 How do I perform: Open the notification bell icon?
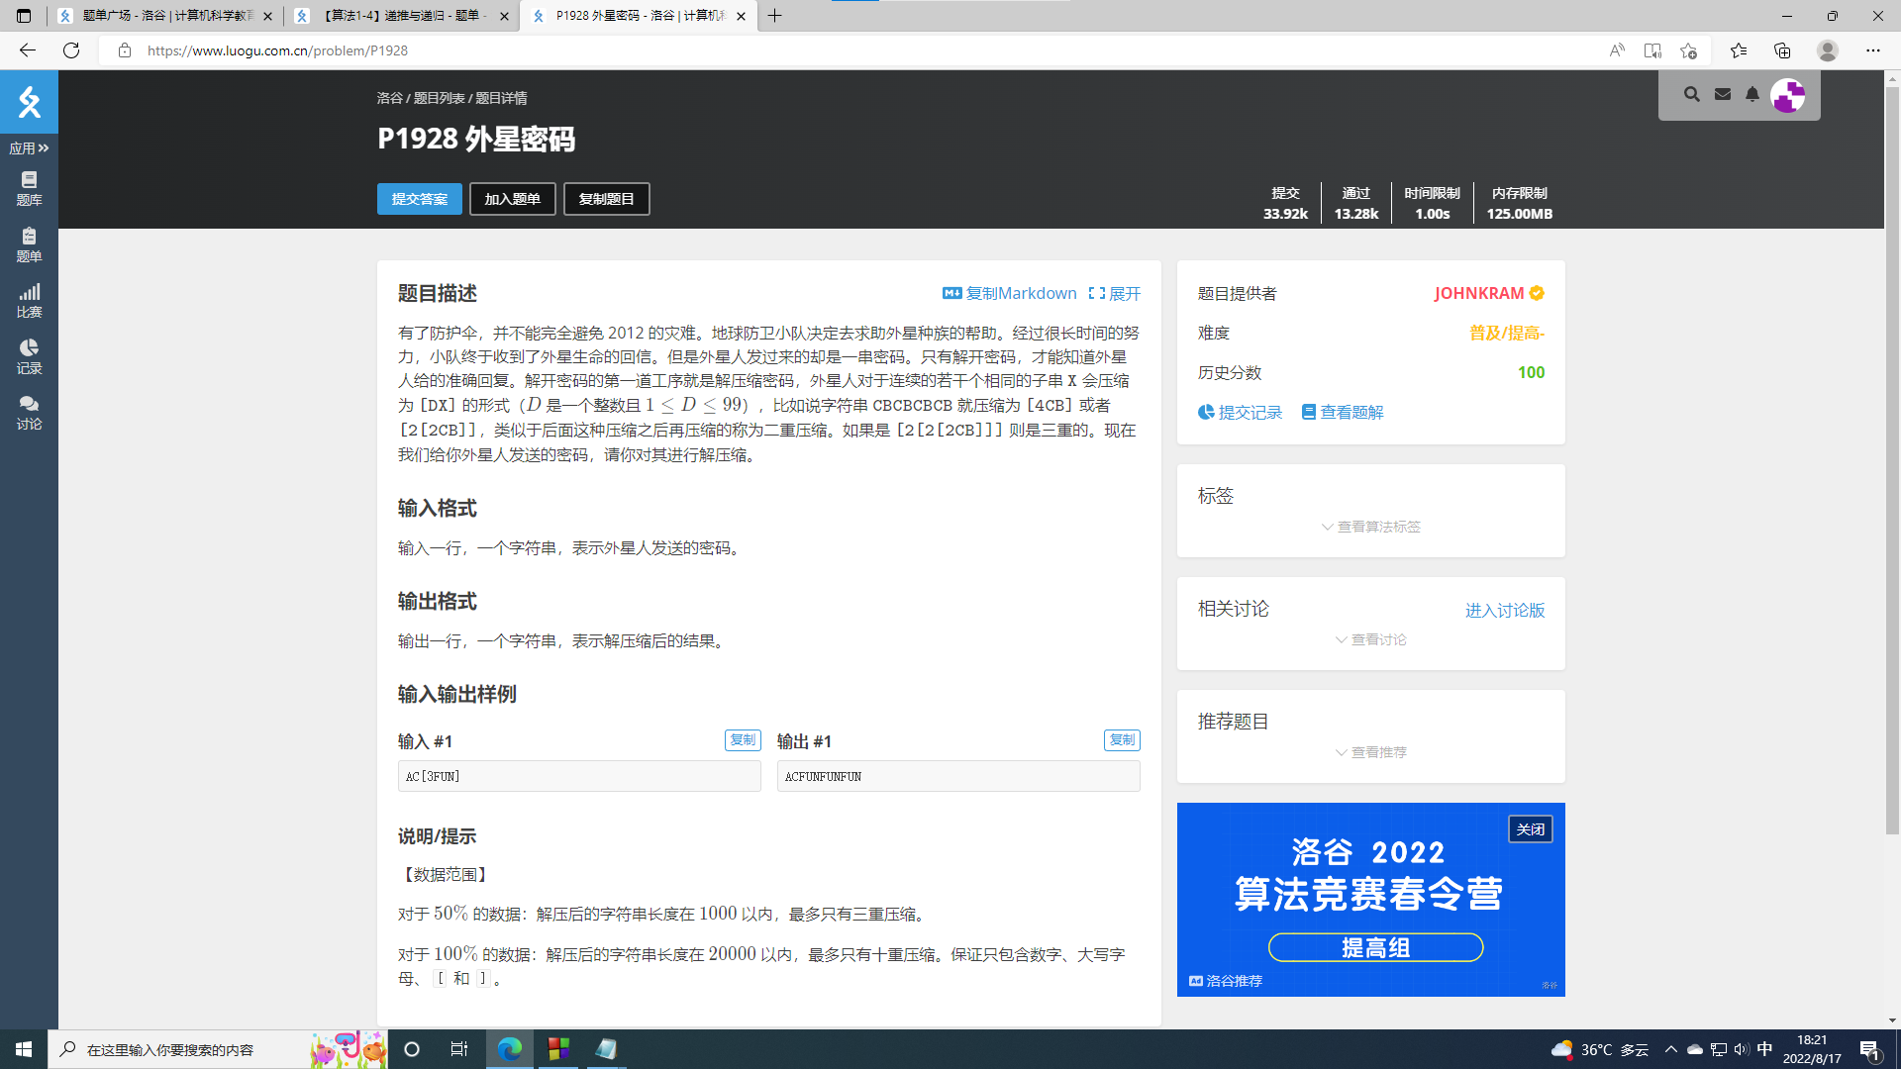[x=1752, y=94]
